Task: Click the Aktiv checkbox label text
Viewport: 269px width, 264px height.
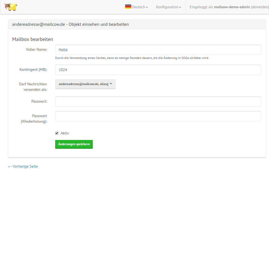Action: coord(65,133)
